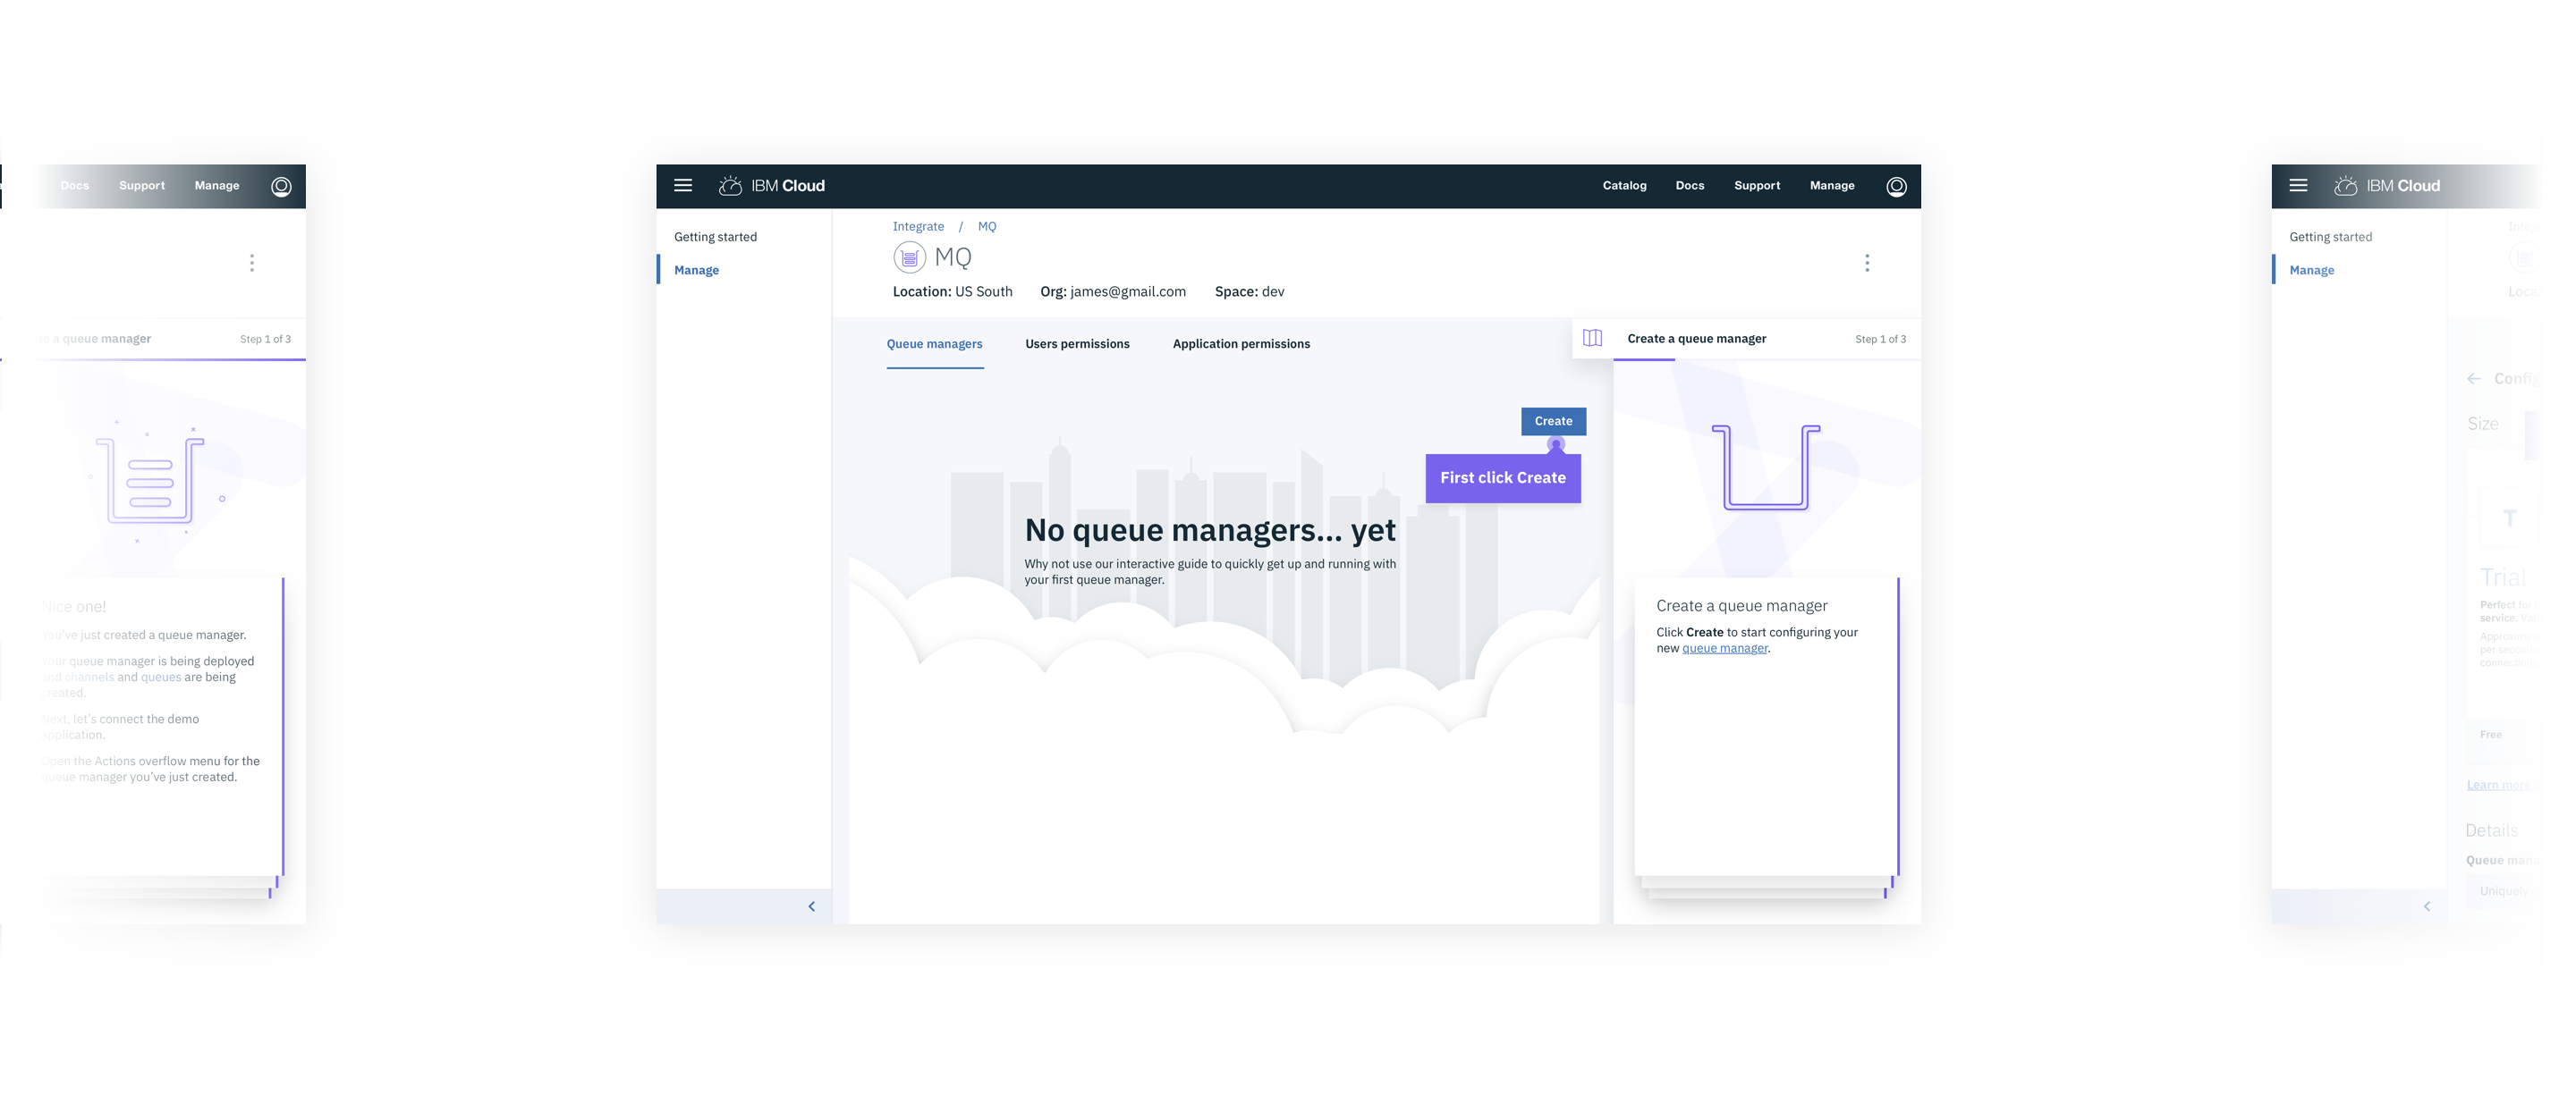Open Manage in left window header

[x=217, y=186]
